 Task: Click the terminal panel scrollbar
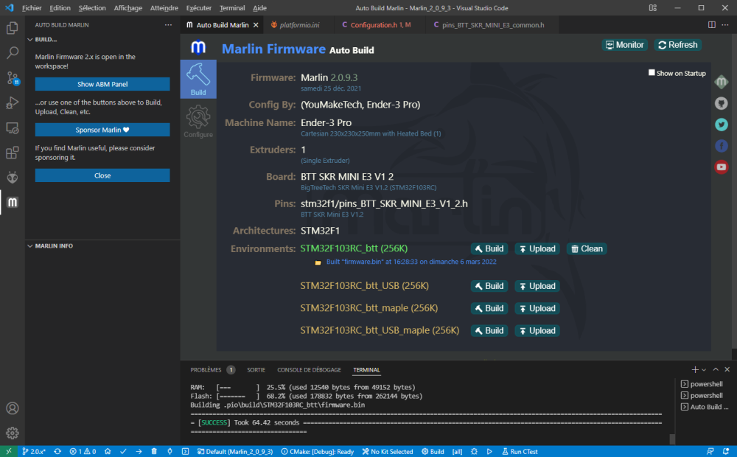[x=672, y=439]
